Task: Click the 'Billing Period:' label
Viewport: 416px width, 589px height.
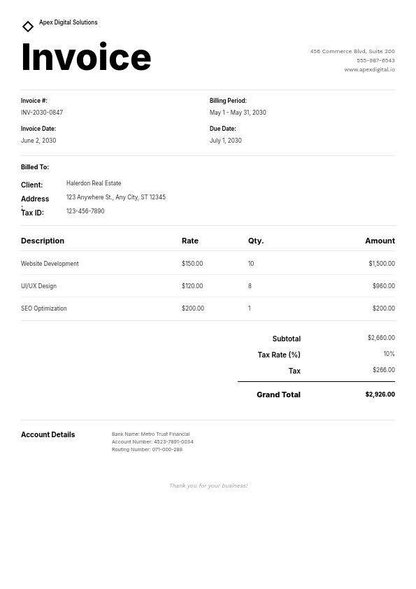Action: (x=228, y=101)
